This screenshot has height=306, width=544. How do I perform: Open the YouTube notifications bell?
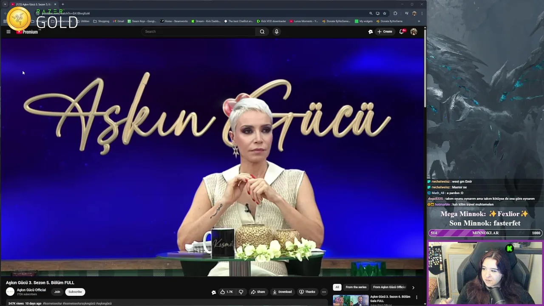(402, 31)
